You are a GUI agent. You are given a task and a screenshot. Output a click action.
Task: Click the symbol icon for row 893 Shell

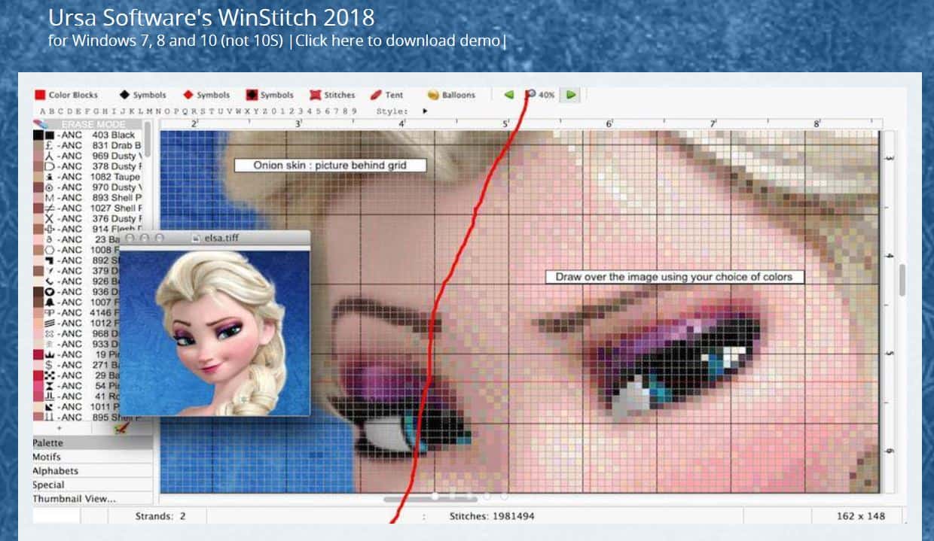tap(49, 198)
